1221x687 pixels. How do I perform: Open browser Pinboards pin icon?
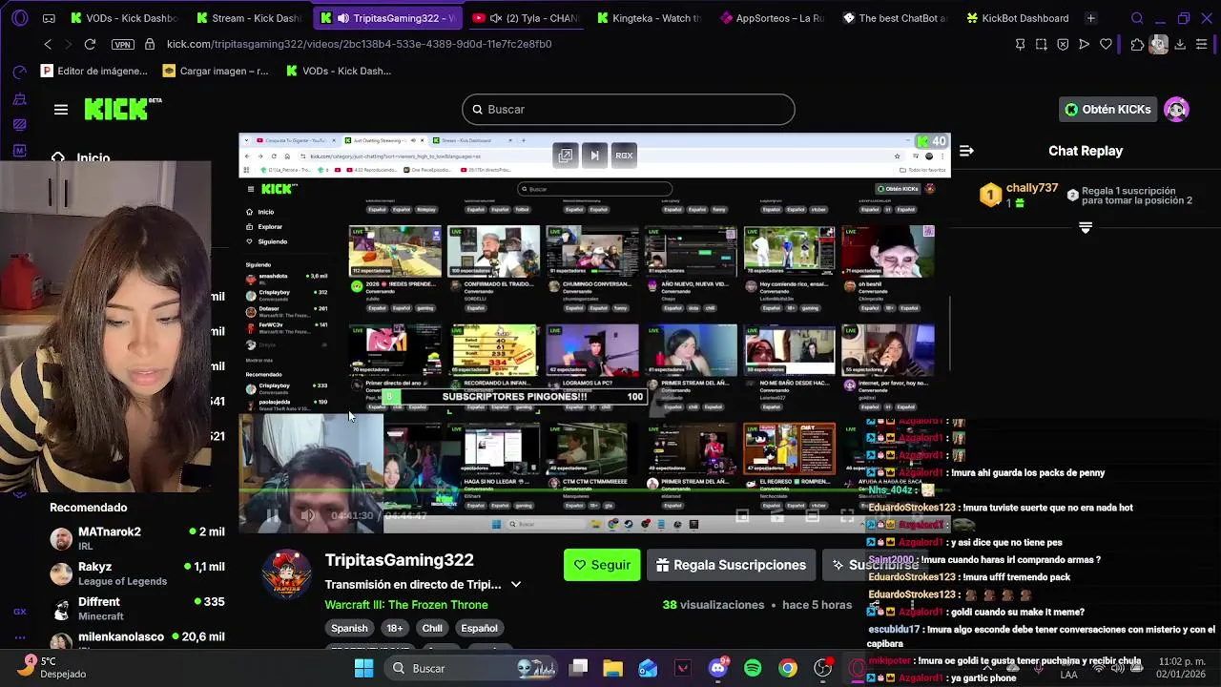(x=1020, y=44)
